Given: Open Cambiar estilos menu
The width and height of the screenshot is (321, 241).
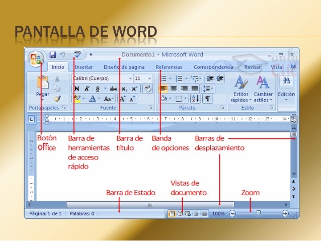Looking at the screenshot, I should [x=263, y=89].
